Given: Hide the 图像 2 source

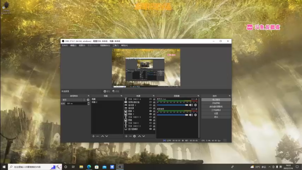Looking at the screenshot, I should click(150, 114).
